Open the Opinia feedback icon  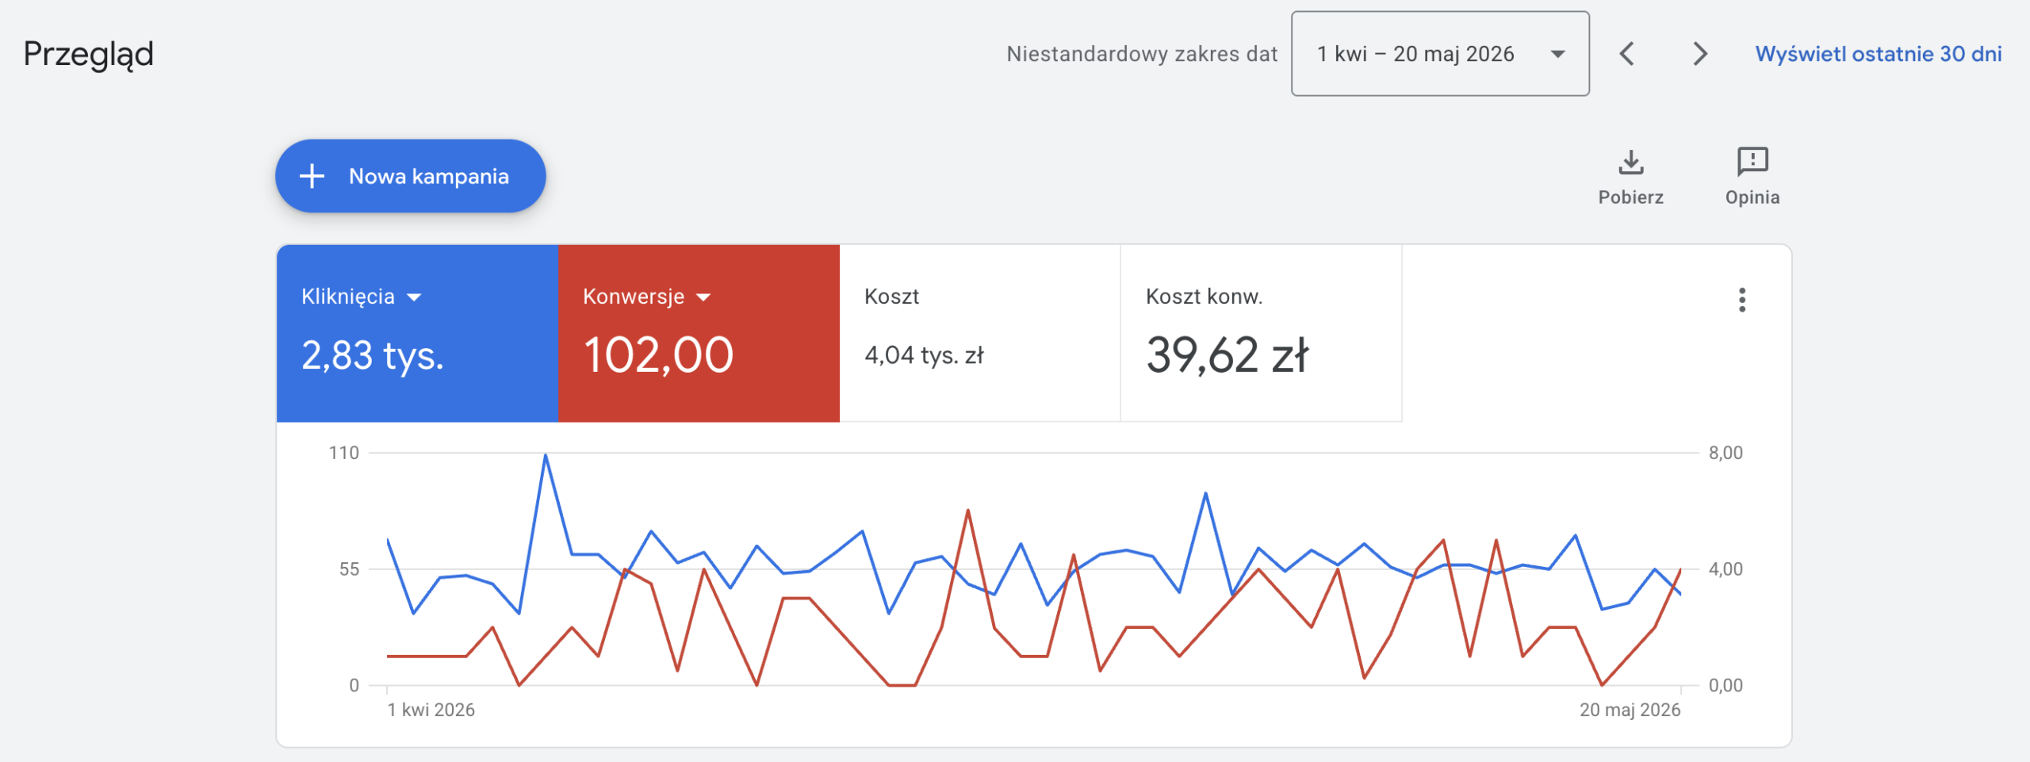(x=1752, y=162)
